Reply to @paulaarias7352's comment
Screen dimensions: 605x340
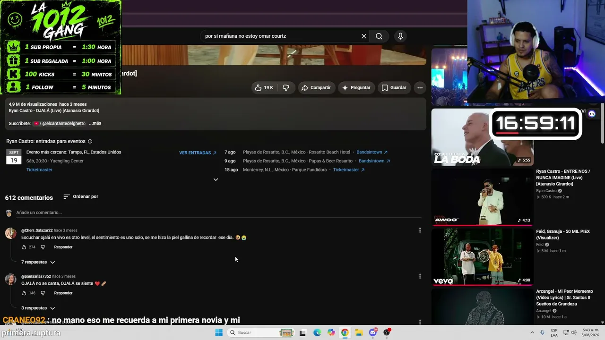63,293
